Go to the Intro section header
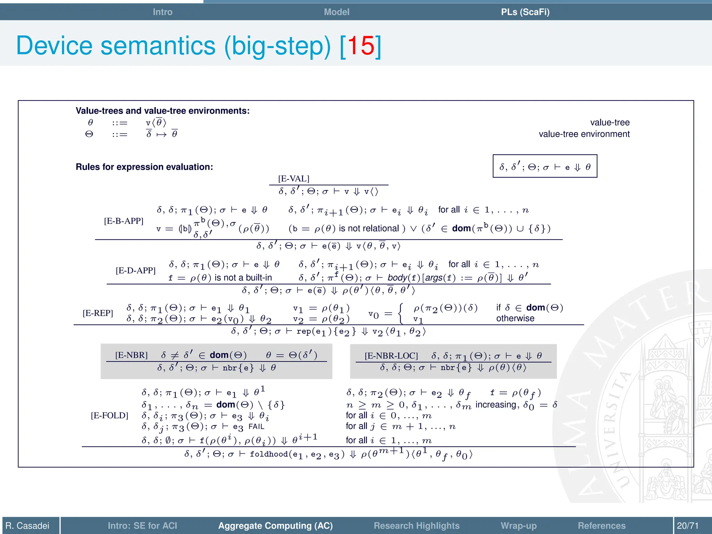Image resolution: width=712 pixels, height=534 pixels. (162, 12)
